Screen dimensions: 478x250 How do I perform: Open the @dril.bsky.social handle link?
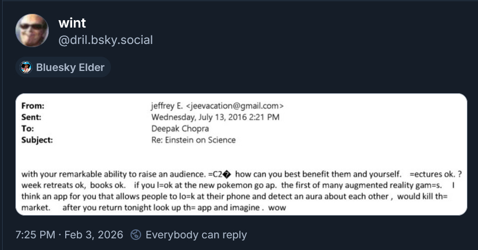coord(105,40)
